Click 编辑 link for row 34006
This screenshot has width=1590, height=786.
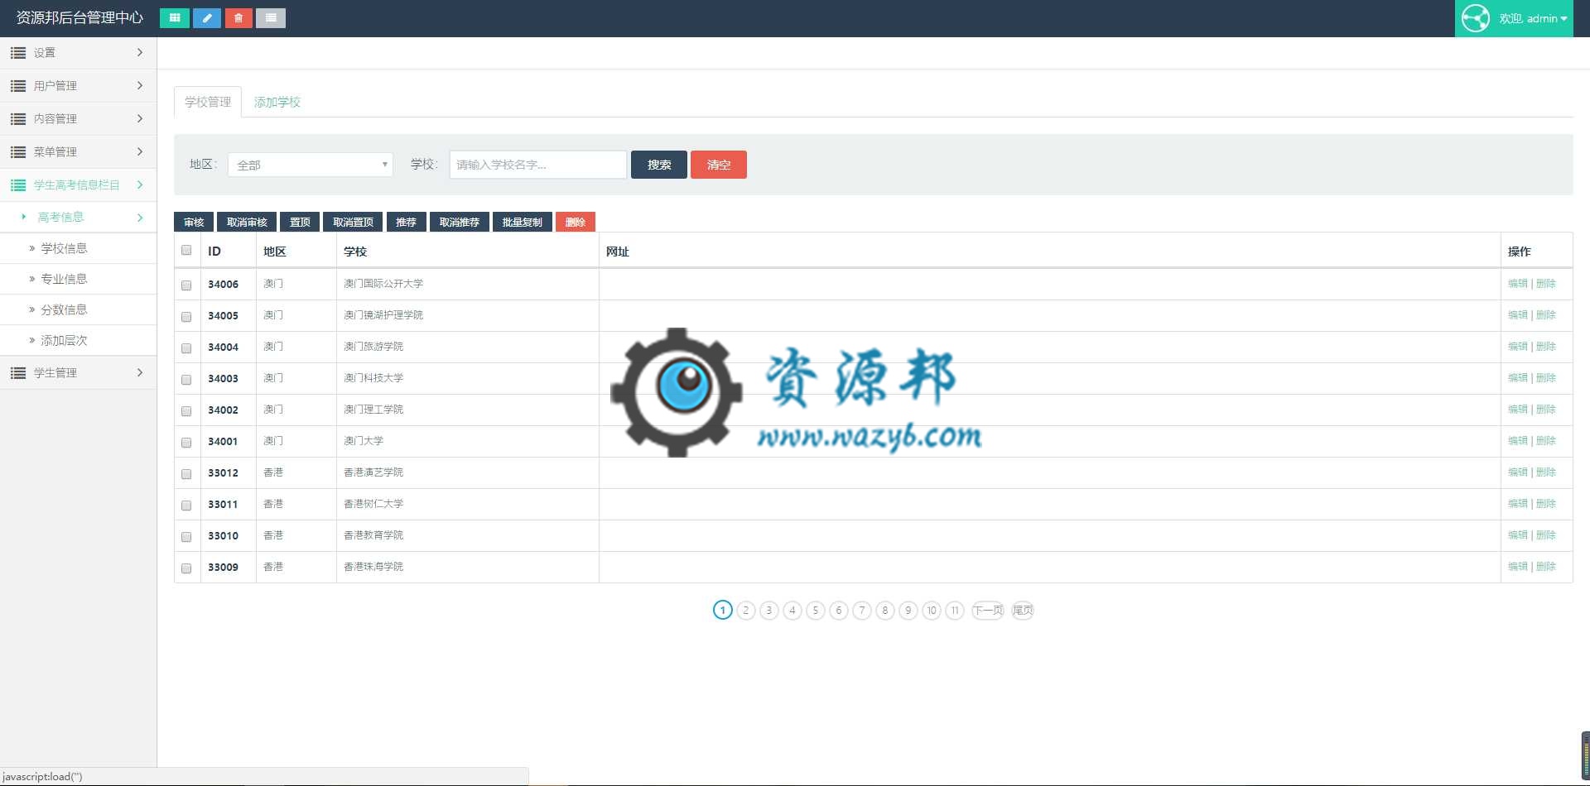pos(1517,284)
